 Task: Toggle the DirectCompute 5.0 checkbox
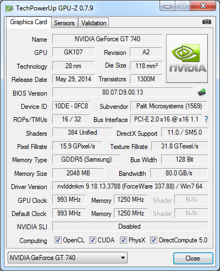153,240
